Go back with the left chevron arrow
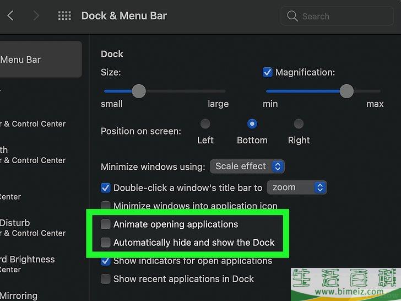The height and width of the screenshot is (301, 401). [x=10, y=16]
